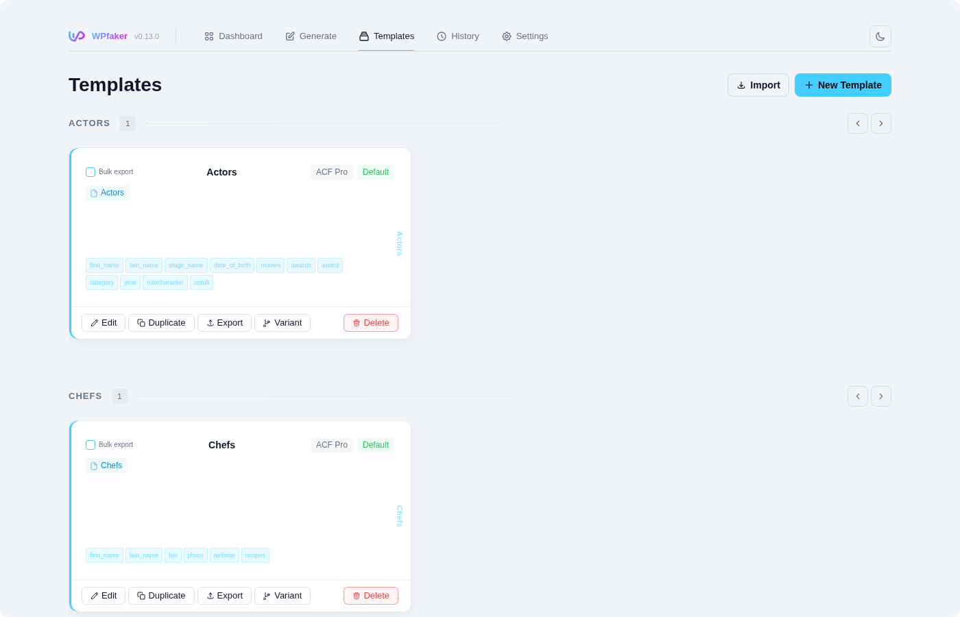Enable Bulk export on the Actors card

91,172
